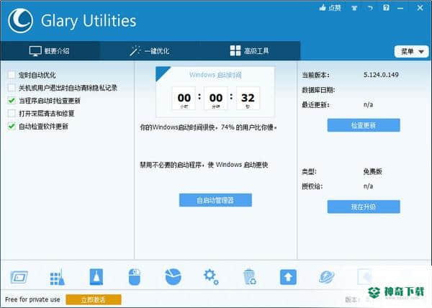Open the disk analysis pie chart icon
Image resolution: width=432 pixels, height=308 pixels.
click(173, 276)
